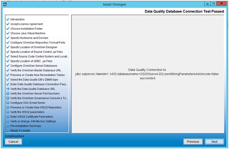Click pending circle beside Verify the WSO2 parameters
The width and height of the screenshot is (229, 149).
8,112
